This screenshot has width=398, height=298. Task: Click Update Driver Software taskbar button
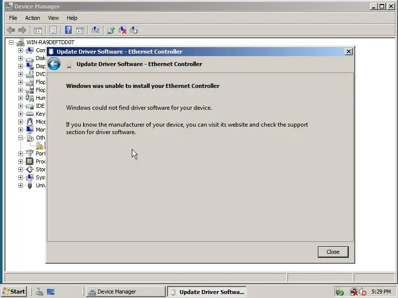click(x=206, y=292)
